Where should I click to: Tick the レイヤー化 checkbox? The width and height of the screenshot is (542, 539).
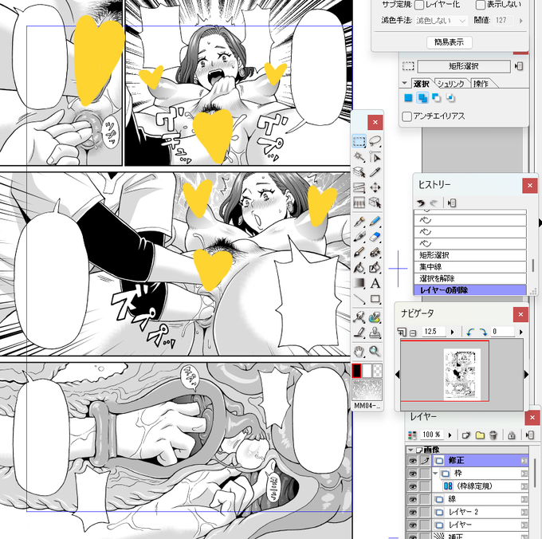[x=419, y=5]
